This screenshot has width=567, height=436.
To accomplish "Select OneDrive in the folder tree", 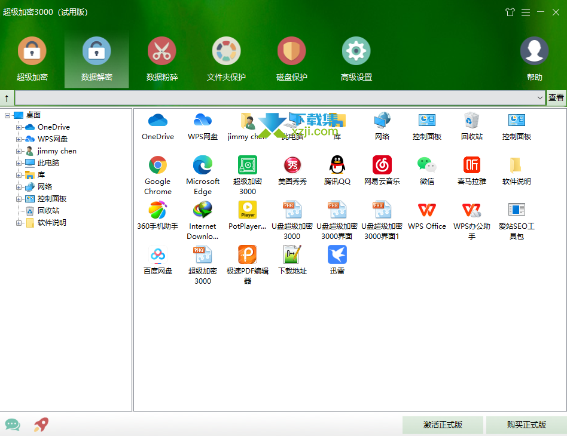I will [x=53, y=127].
